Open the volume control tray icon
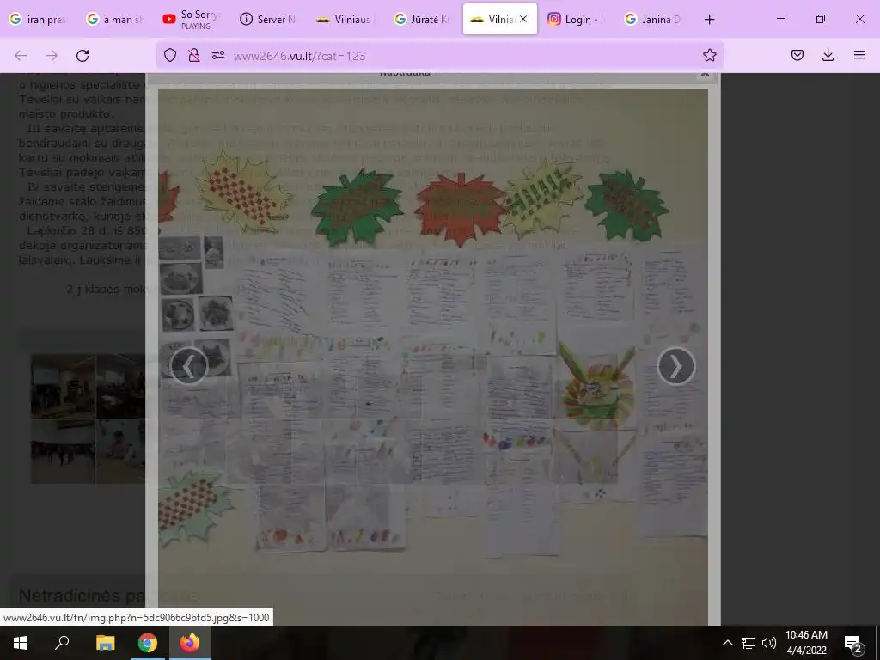 769,643
